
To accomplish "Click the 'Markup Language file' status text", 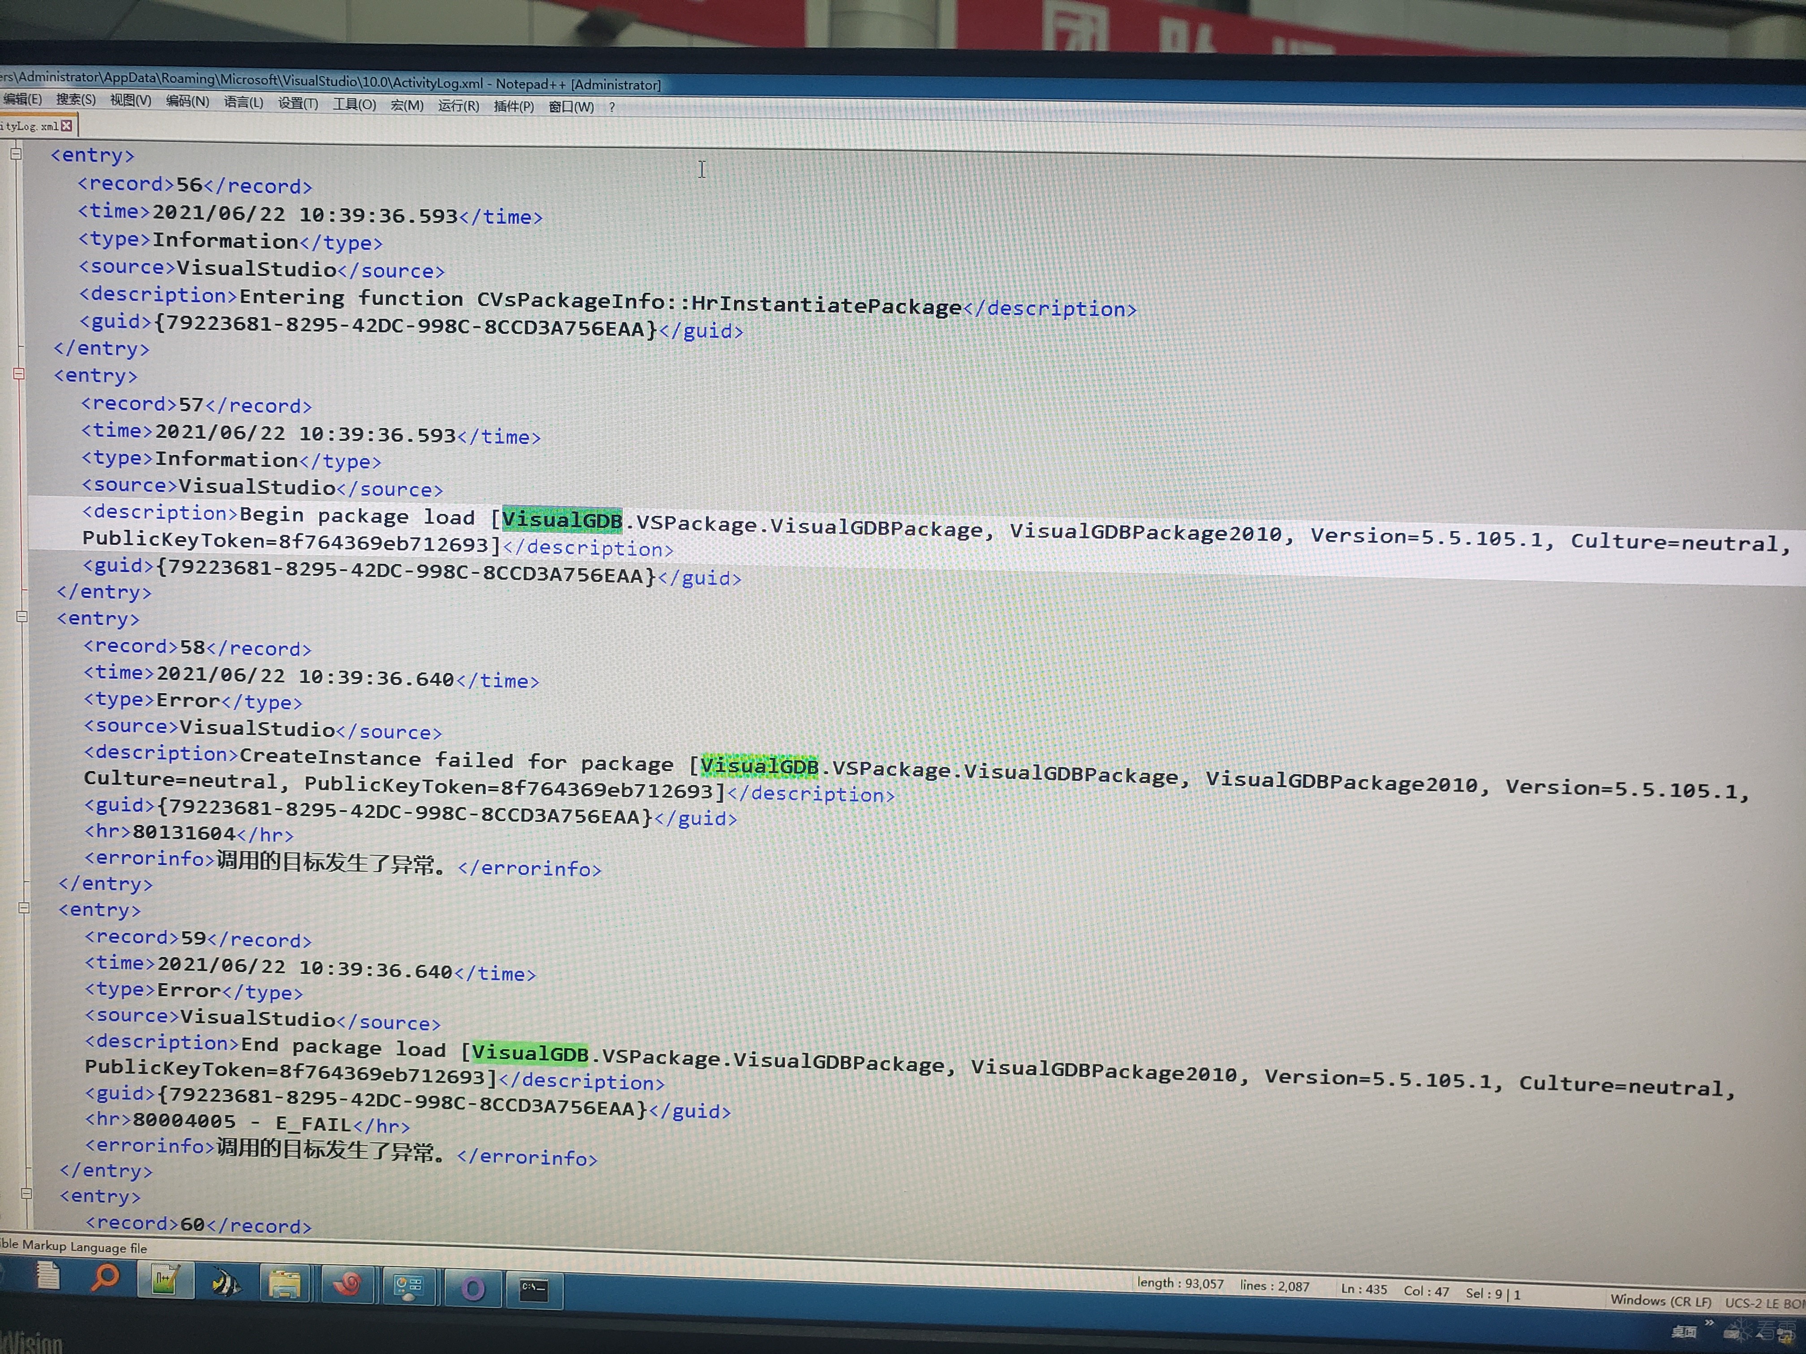I will (85, 1247).
